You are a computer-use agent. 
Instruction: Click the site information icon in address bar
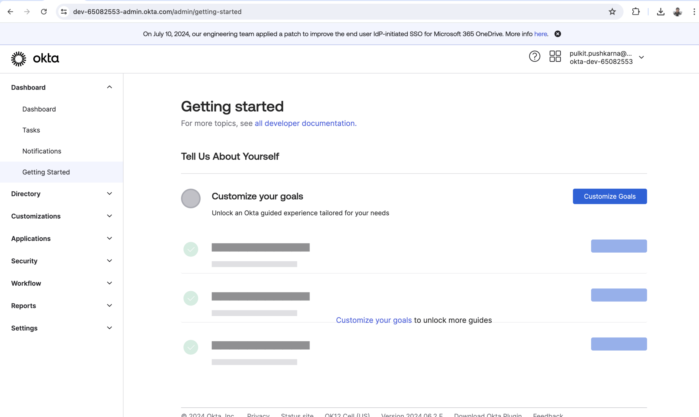tap(64, 12)
